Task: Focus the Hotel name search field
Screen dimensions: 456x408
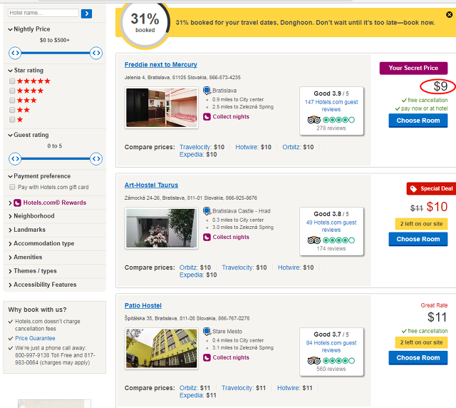Action: click(x=43, y=13)
